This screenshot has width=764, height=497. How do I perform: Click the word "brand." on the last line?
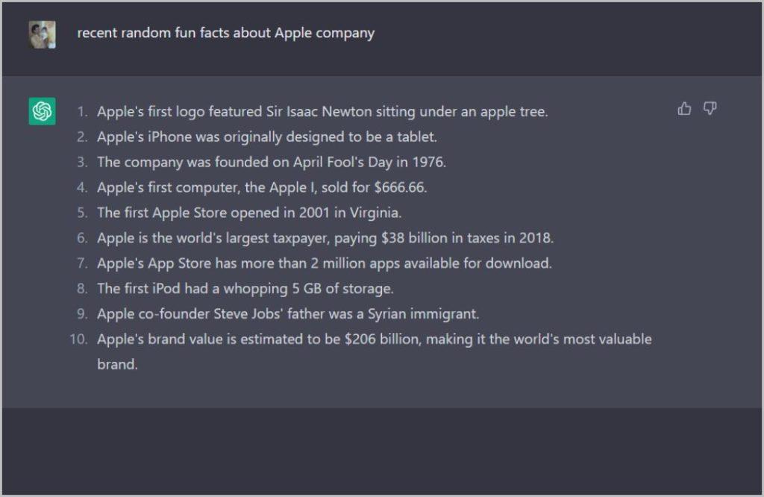pos(117,364)
